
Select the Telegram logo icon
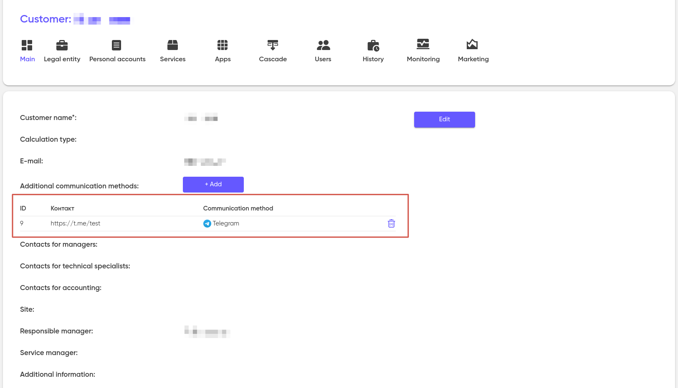(x=207, y=224)
